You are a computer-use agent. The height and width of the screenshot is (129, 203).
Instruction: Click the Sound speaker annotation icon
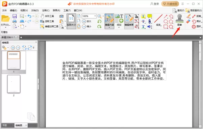coord(150,26)
